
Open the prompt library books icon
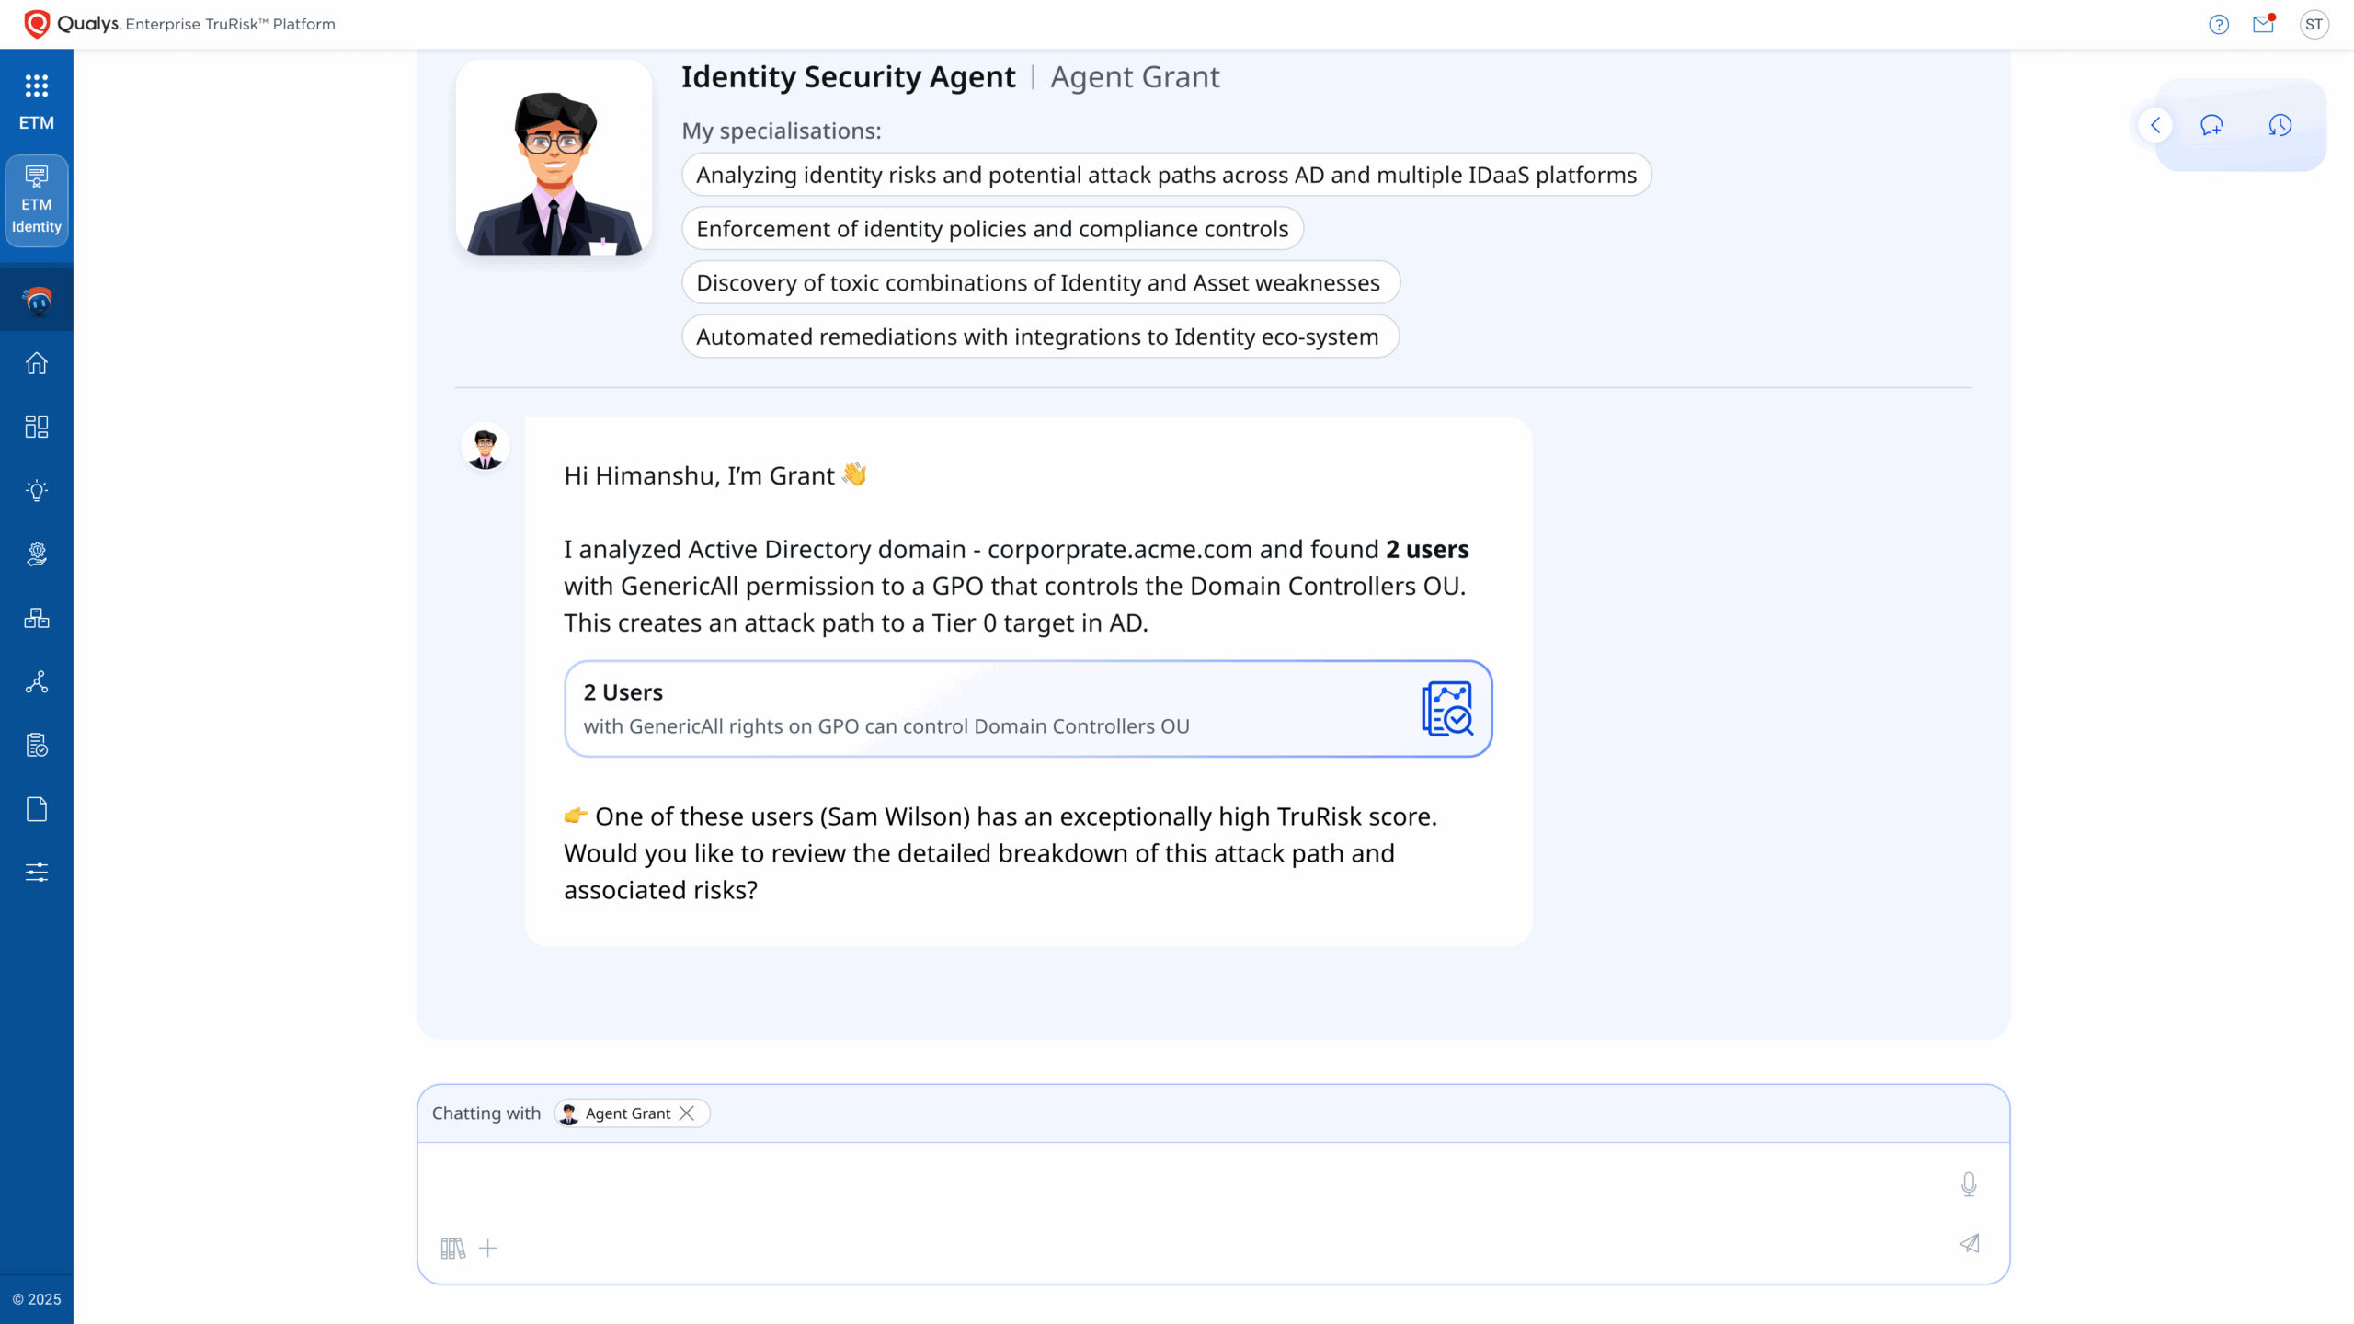pos(452,1248)
